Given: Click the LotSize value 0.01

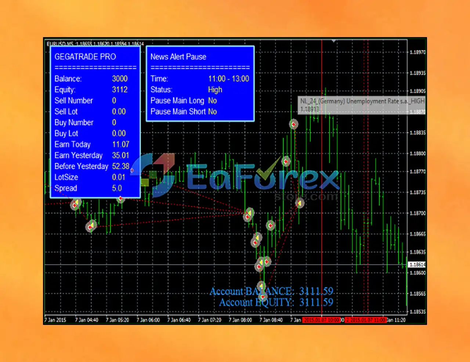Looking at the screenshot, I should click(x=119, y=177).
